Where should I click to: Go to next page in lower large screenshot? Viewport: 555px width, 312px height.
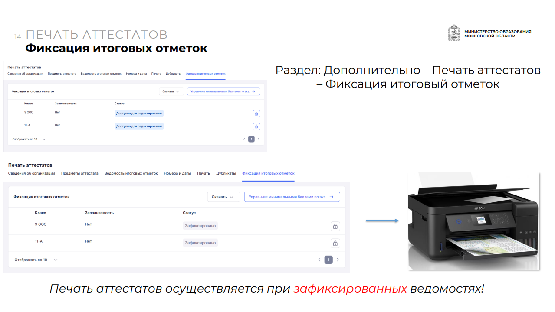click(x=338, y=260)
